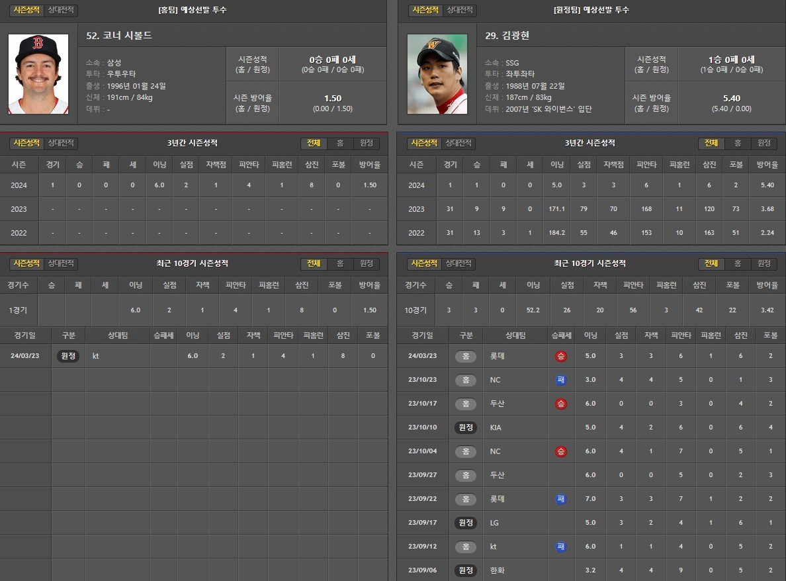Select 전체 filter in 코너 시볼드's 최근 10경기
Image resolution: width=786 pixels, height=581 pixels.
tap(314, 263)
